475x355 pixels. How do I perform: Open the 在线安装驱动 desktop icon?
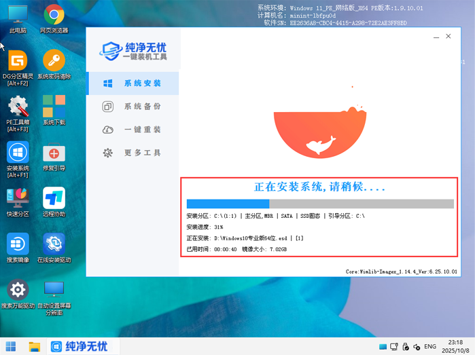[x=54, y=244]
